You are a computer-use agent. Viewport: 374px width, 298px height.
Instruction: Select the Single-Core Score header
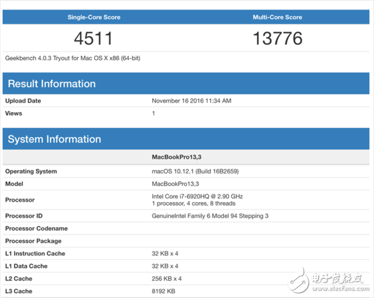tap(94, 17)
